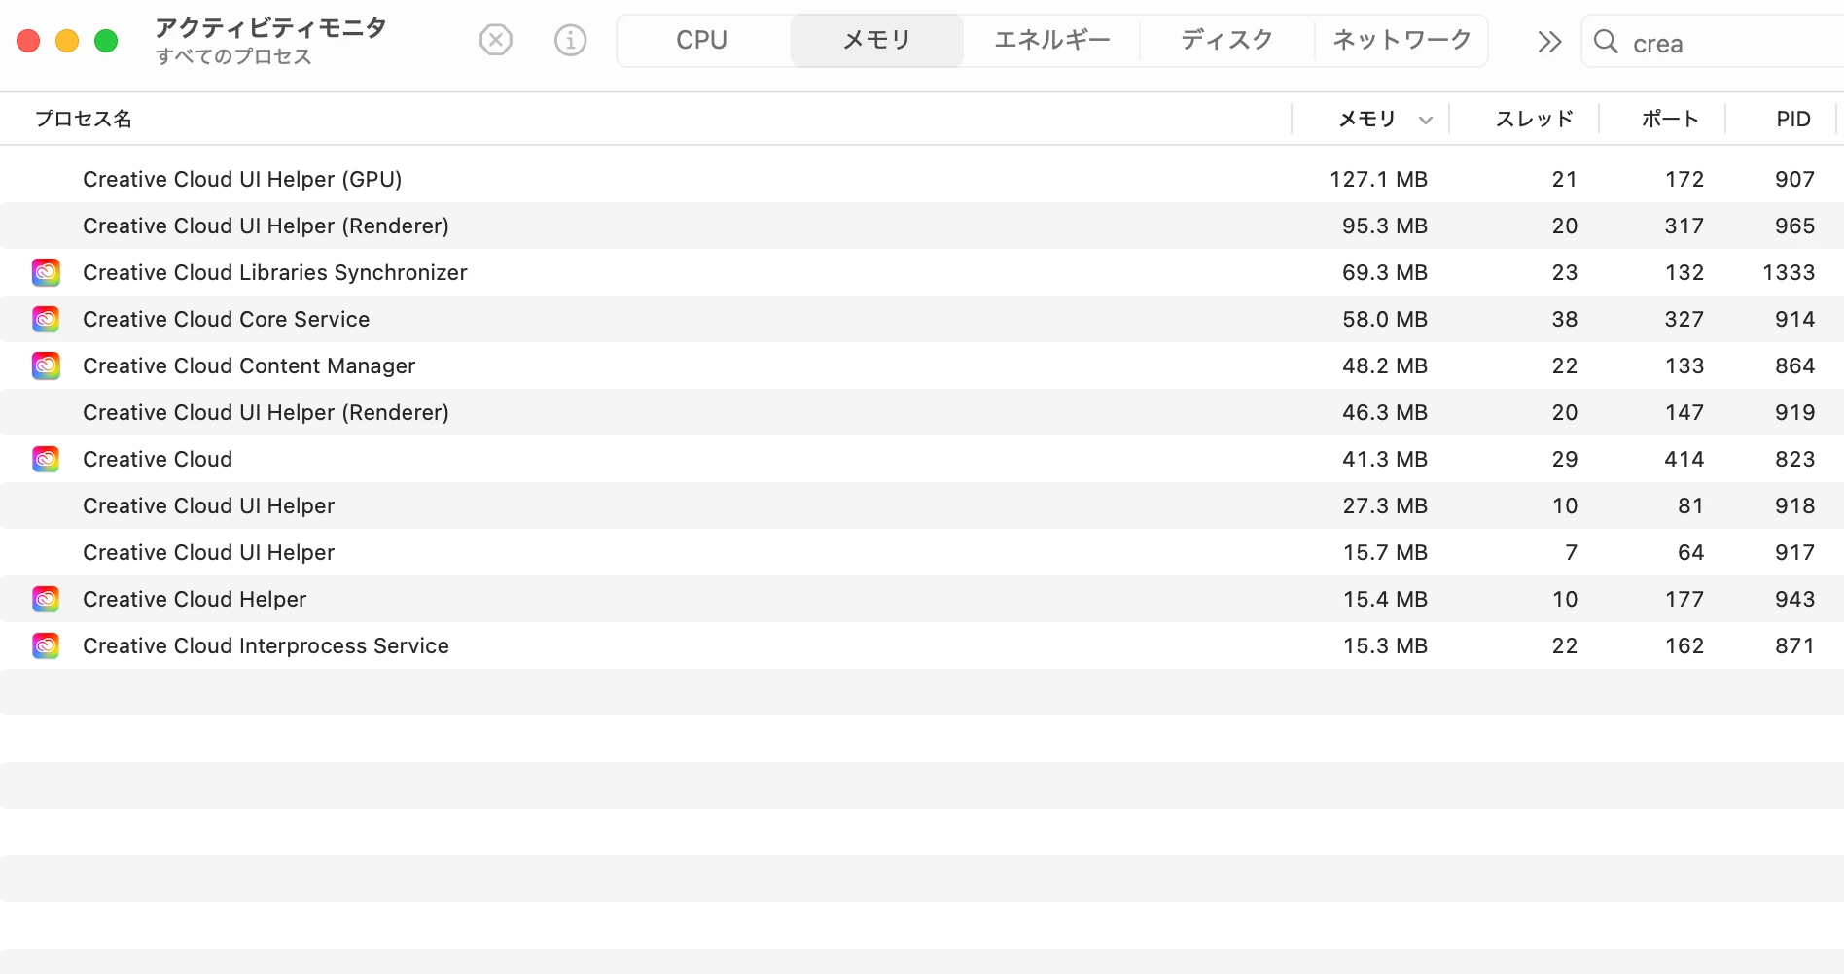Viewport: 1844px width, 974px height.
Task: Expand the toolbar overflow chevrons
Action: tap(1549, 42)
